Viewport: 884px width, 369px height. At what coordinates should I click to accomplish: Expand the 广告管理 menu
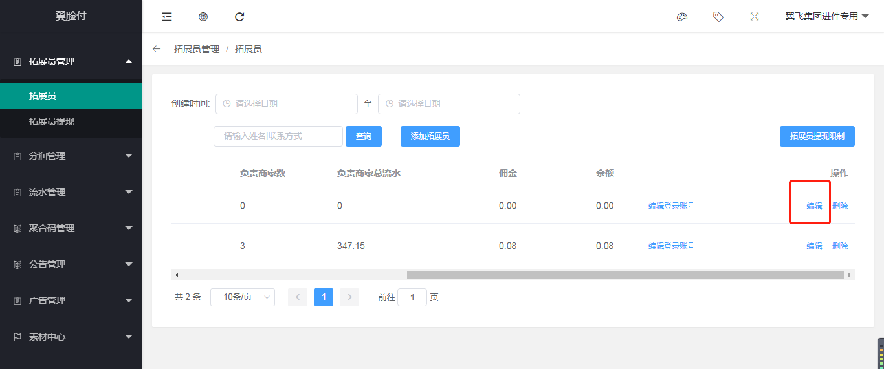[129, 300]
